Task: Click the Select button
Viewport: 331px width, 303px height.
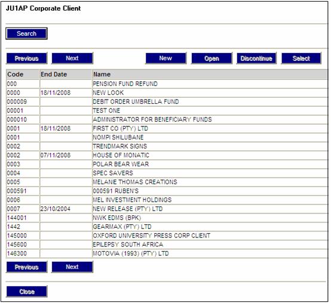Action: 301,58
